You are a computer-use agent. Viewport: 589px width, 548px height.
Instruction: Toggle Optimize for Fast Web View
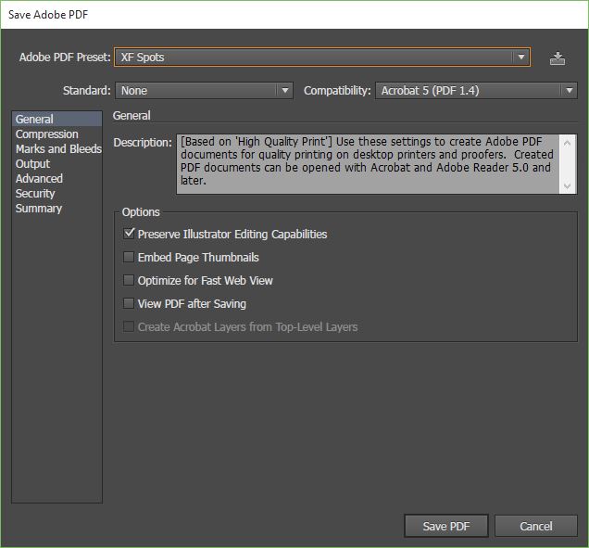pos(130,281)
